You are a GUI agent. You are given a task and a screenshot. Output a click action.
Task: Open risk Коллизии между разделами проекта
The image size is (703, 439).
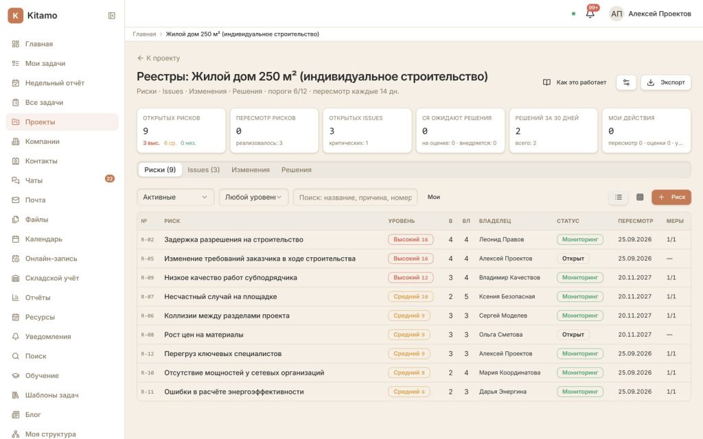[x=227, y=316]
